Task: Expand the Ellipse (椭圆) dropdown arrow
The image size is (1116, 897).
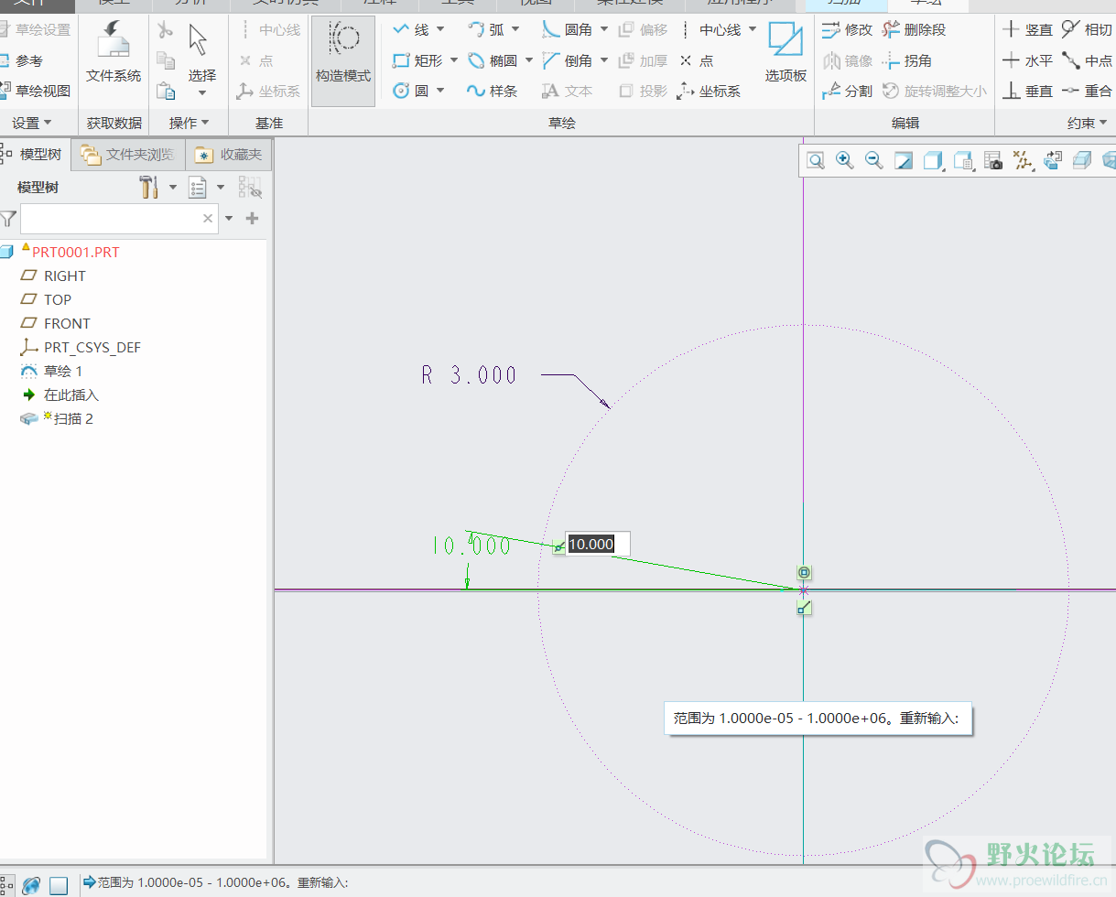Action: coord(529,60)
